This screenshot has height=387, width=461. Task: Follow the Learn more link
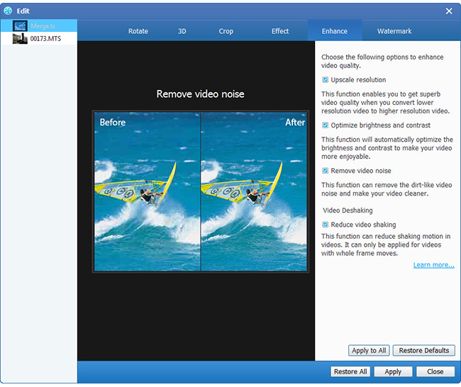433,265
